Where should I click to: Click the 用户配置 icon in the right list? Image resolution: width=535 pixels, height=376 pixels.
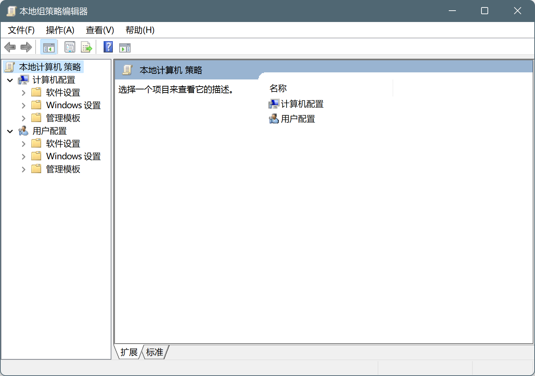point(274,119)
